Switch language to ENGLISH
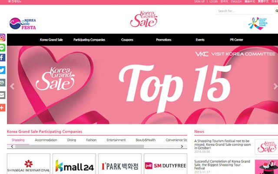 tap(236, 2)
